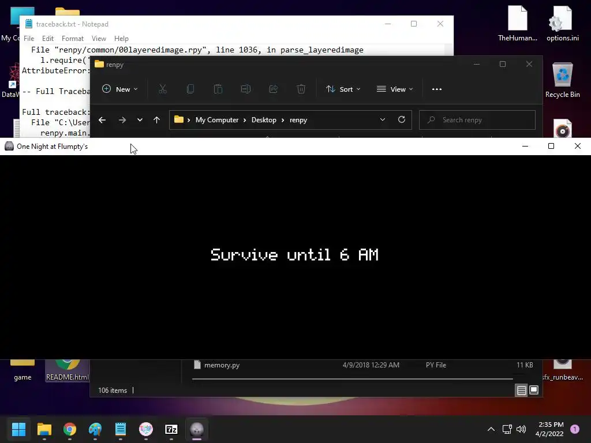
Task: Open Notepad Help menu
Action: coord(121,39)
